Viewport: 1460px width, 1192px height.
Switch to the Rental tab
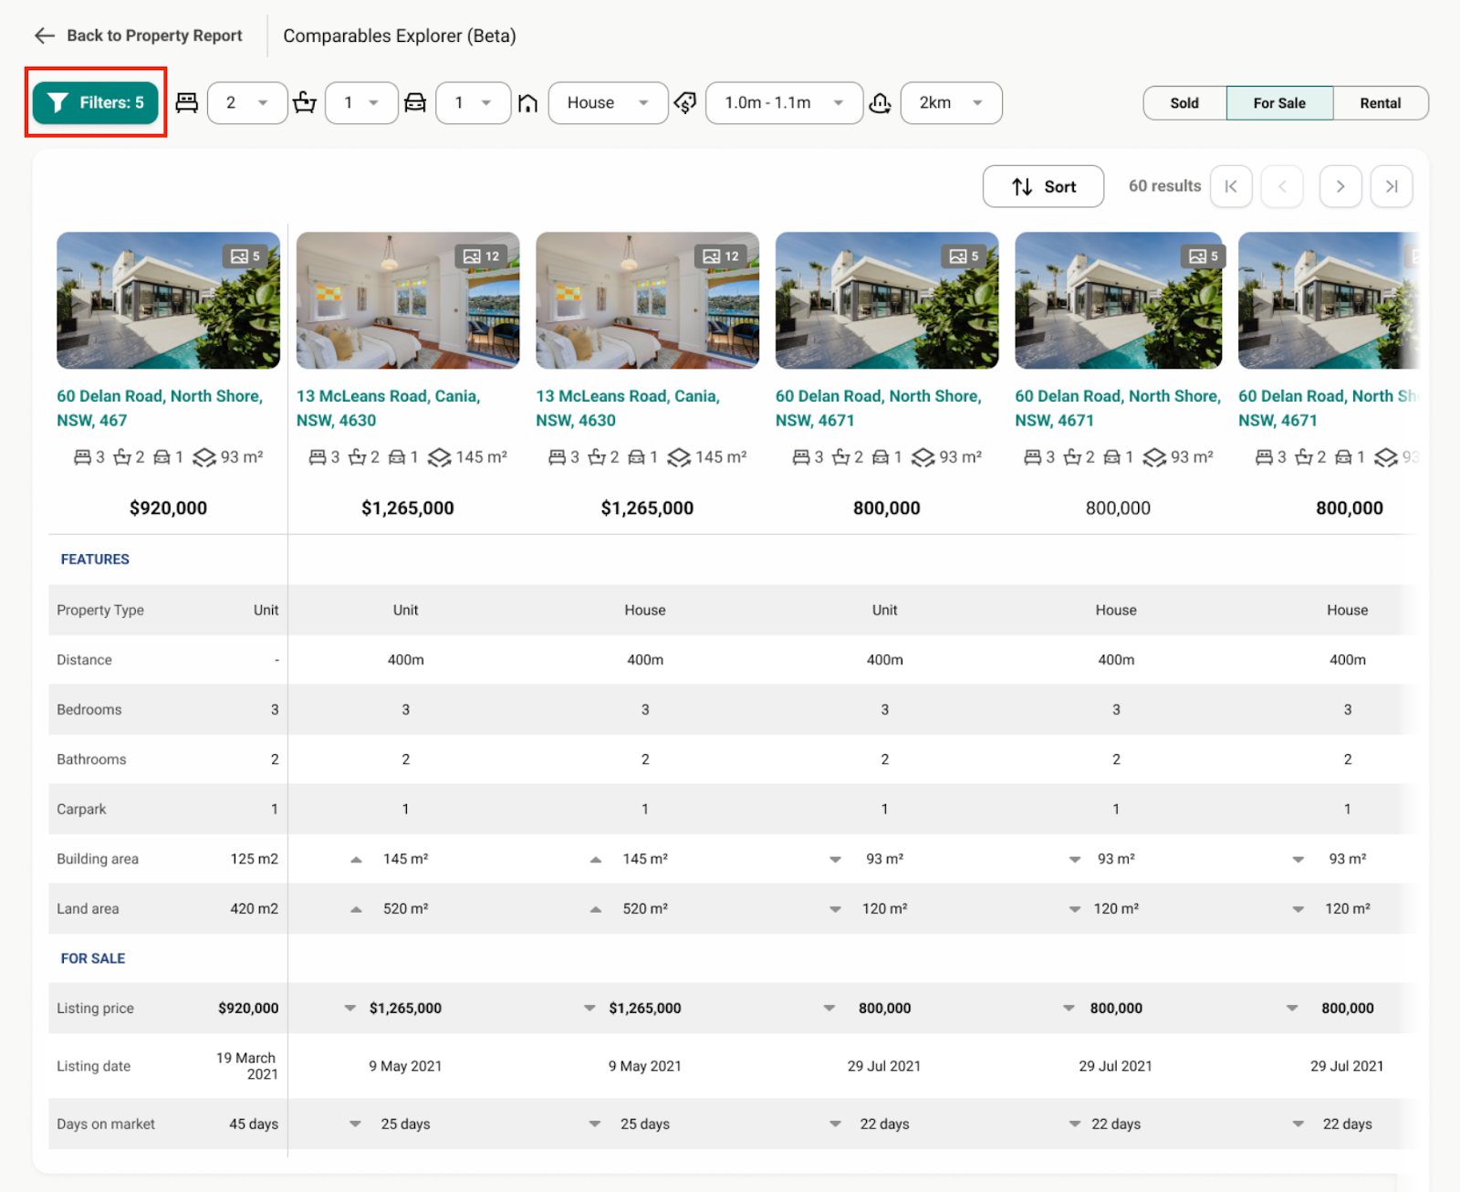(x=1380, y=103)
